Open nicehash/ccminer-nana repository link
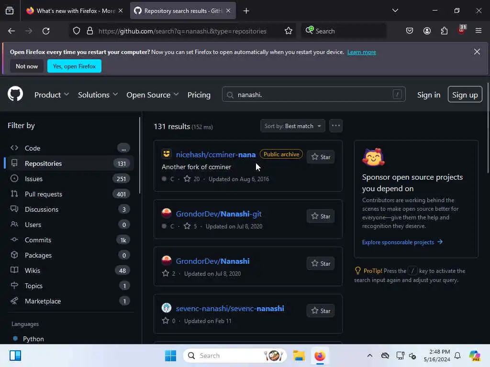The width and height of the screenshot is (490, 367). point(216,154)
